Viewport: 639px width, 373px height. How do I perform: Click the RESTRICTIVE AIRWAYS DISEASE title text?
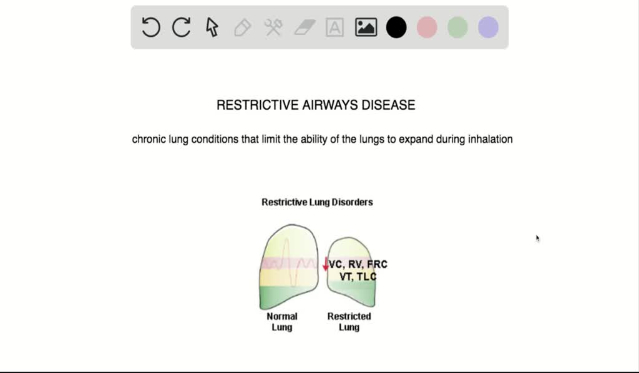[x=315, y=105]
